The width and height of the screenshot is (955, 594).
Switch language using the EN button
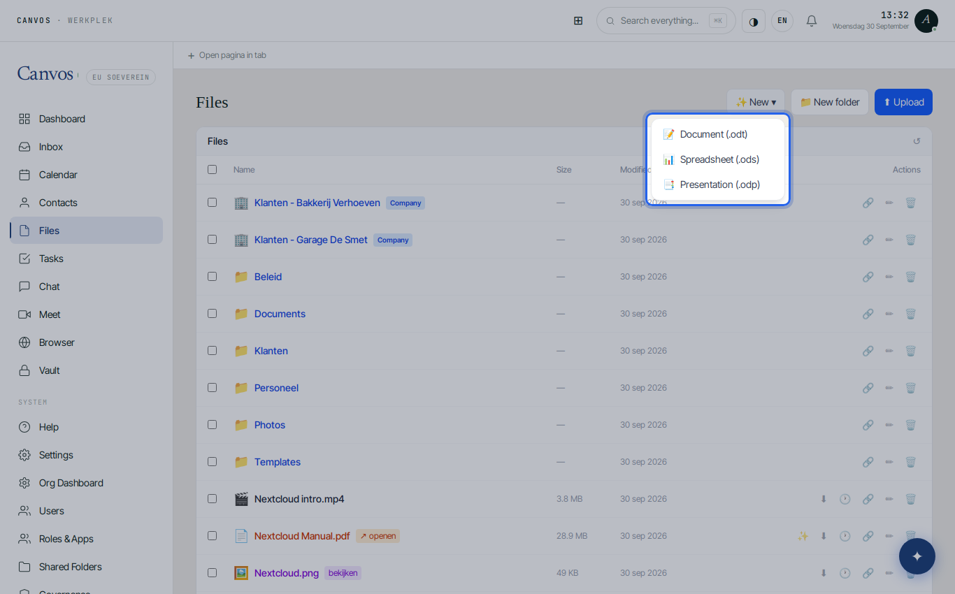782,21
